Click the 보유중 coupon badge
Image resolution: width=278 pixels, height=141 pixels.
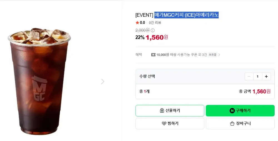click(x=212, y=55)
